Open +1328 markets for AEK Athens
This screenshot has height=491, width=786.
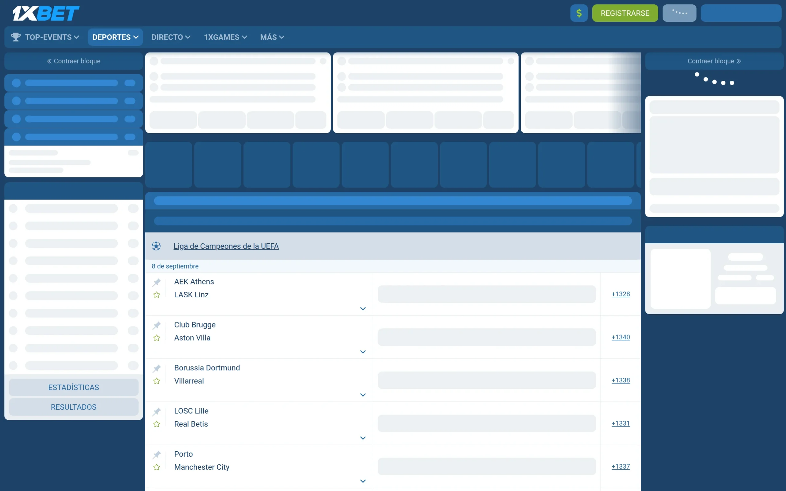[x=620, y=294]
